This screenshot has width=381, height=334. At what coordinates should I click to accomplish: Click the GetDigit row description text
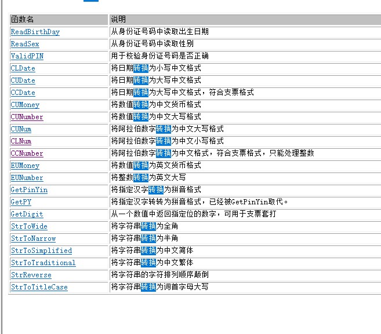pyautogui.click(x=194, y=214)
